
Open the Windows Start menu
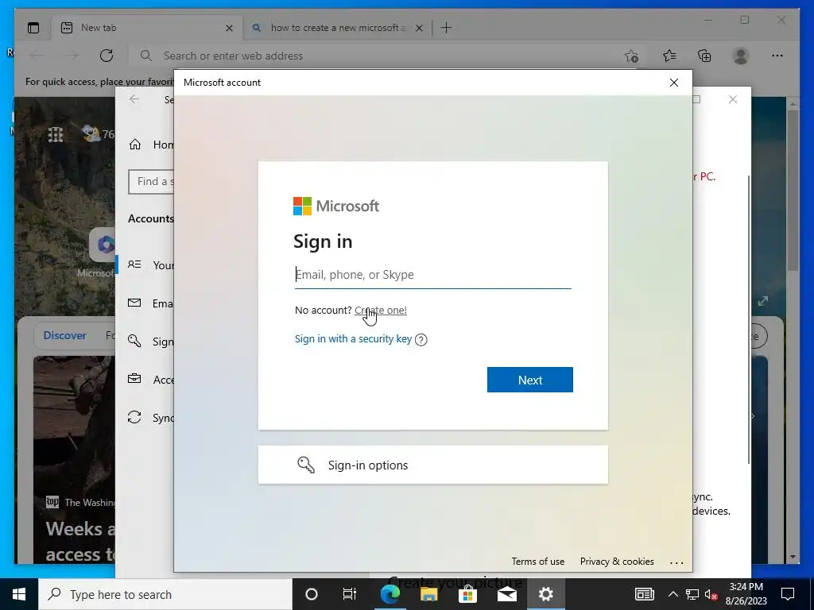click(x=19, y=594)
